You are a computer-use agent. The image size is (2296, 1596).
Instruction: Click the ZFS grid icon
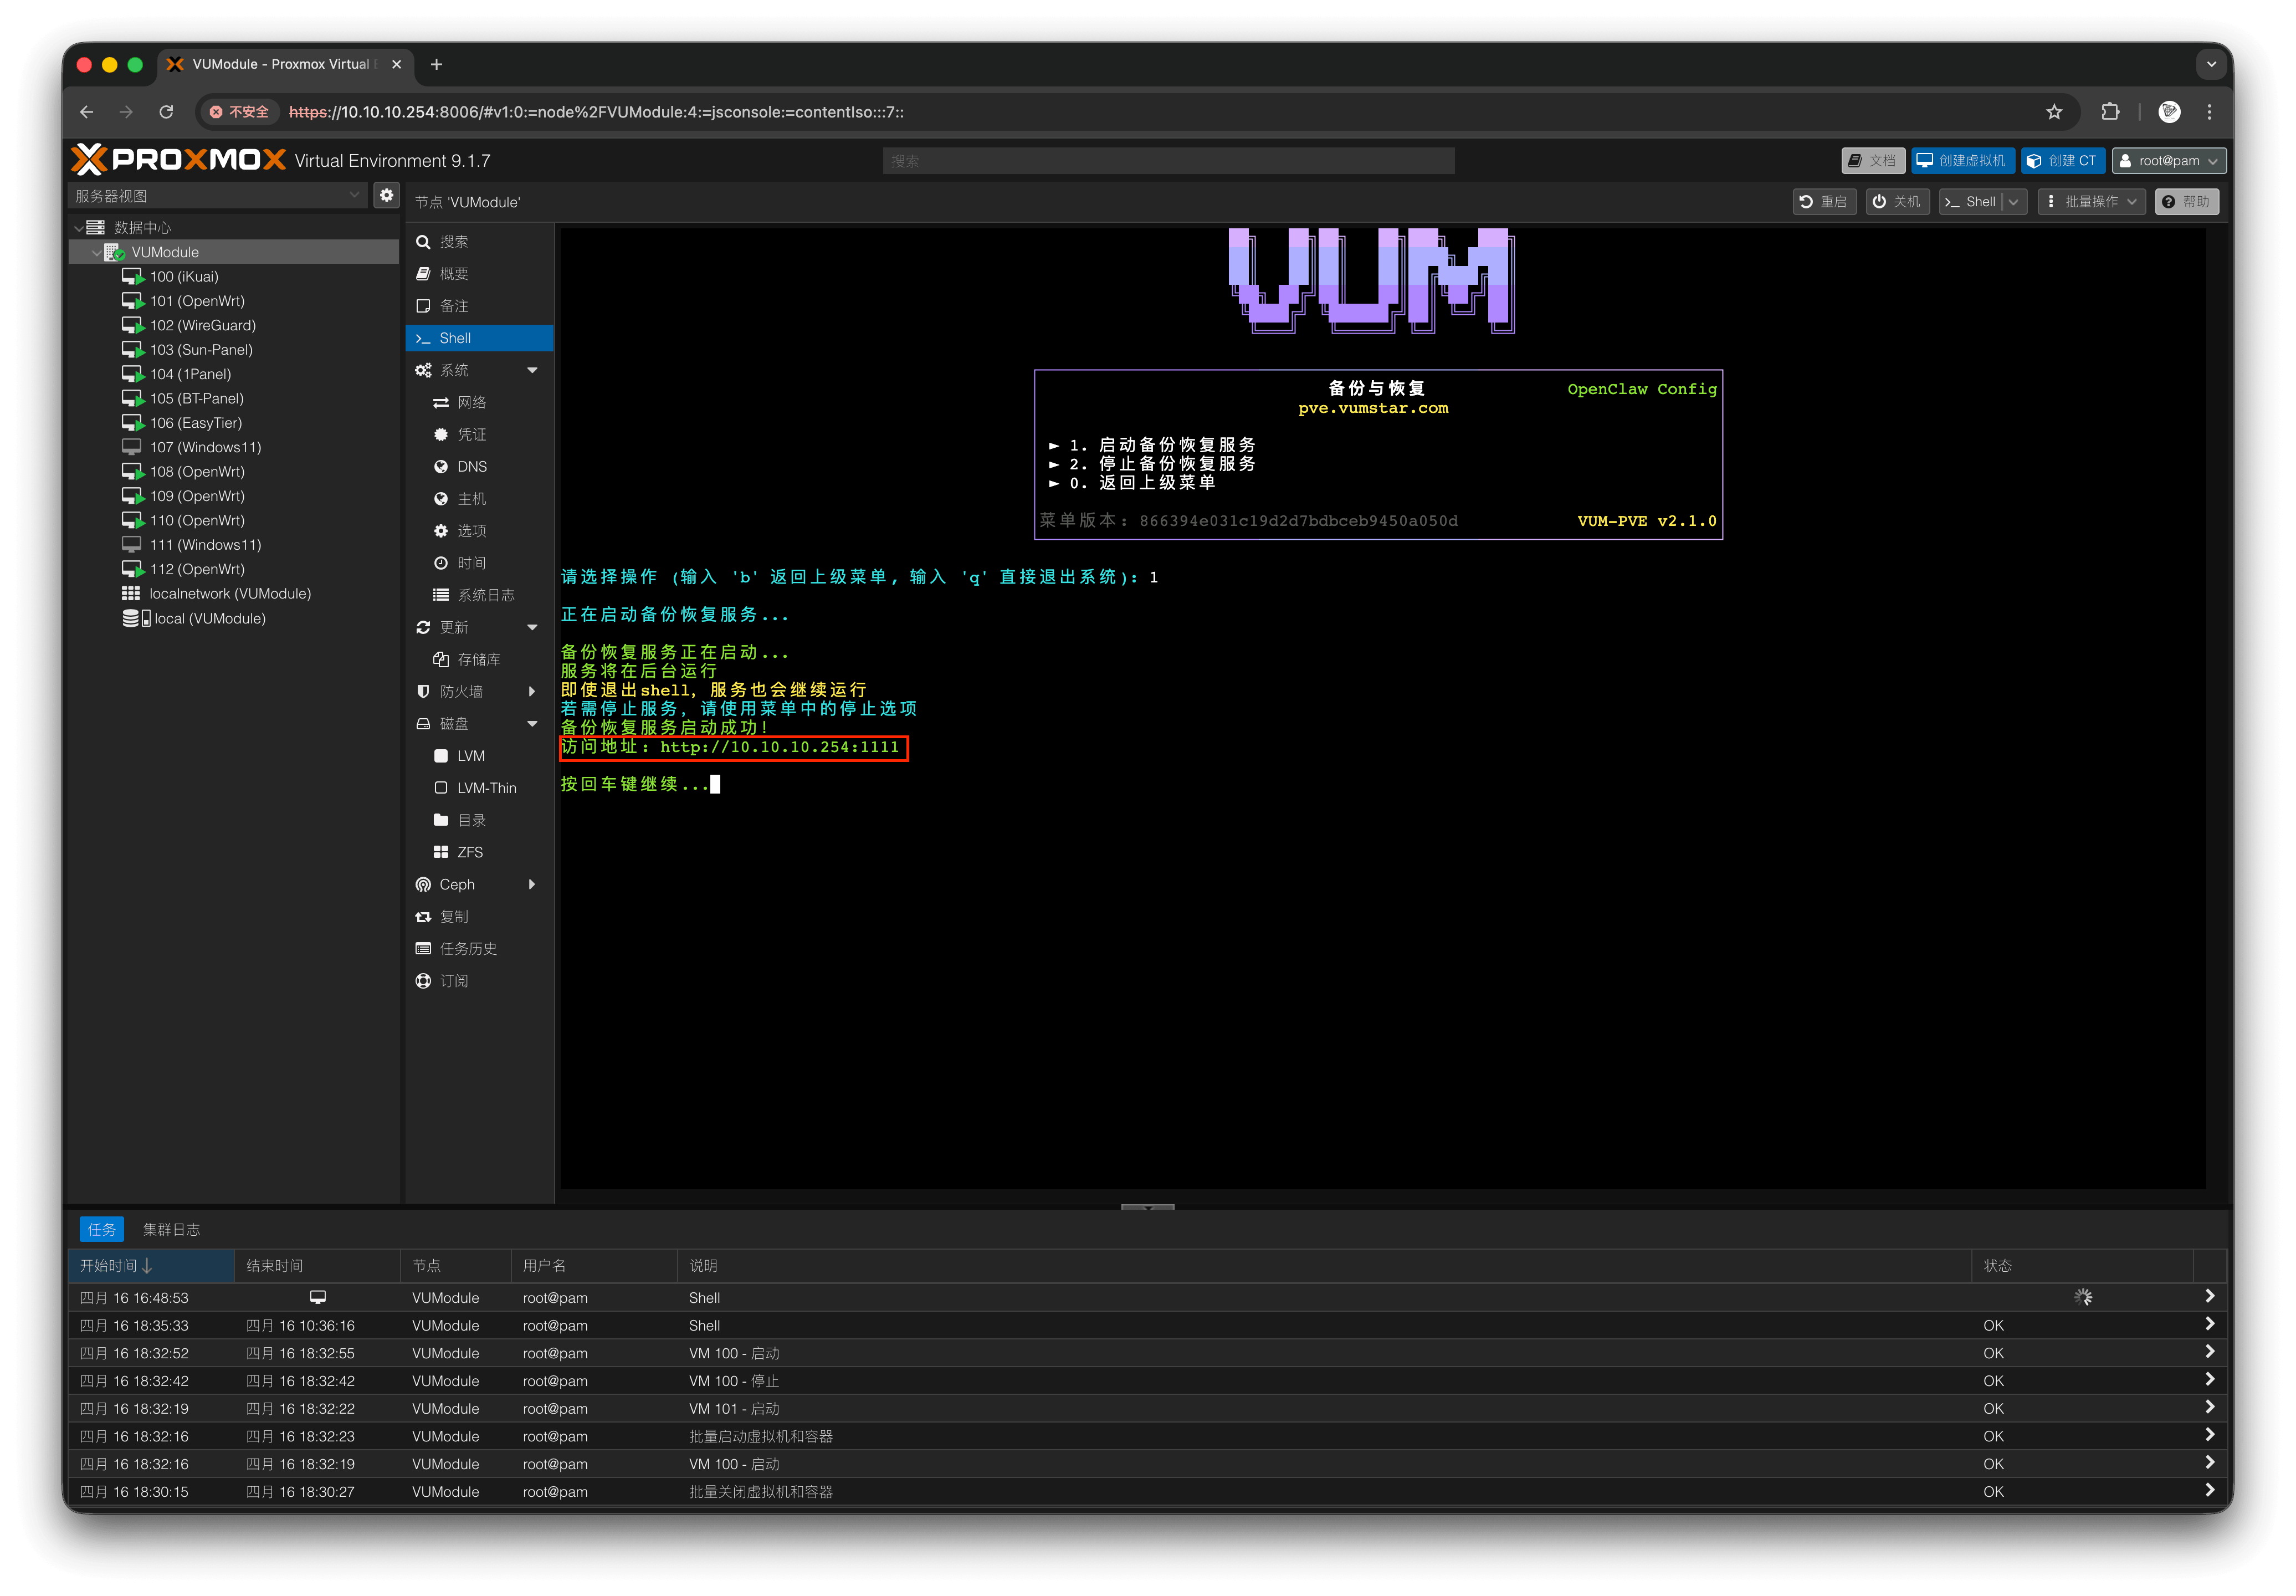[441, 852]
